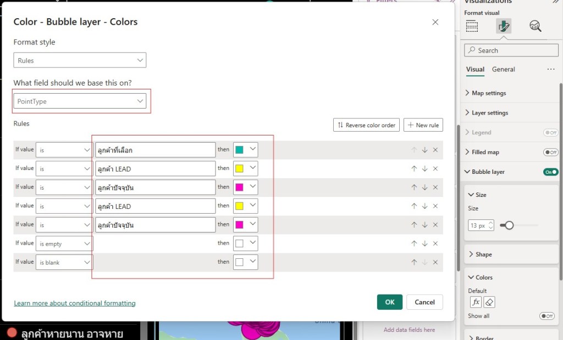Switch to the General tab

click(x=503, y=70)
